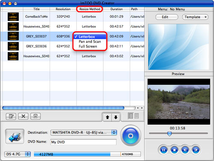The width and height of the screenshot is (214, 161).
Task: Open the edit title pencil icon
Action: [x=11, y=116]
